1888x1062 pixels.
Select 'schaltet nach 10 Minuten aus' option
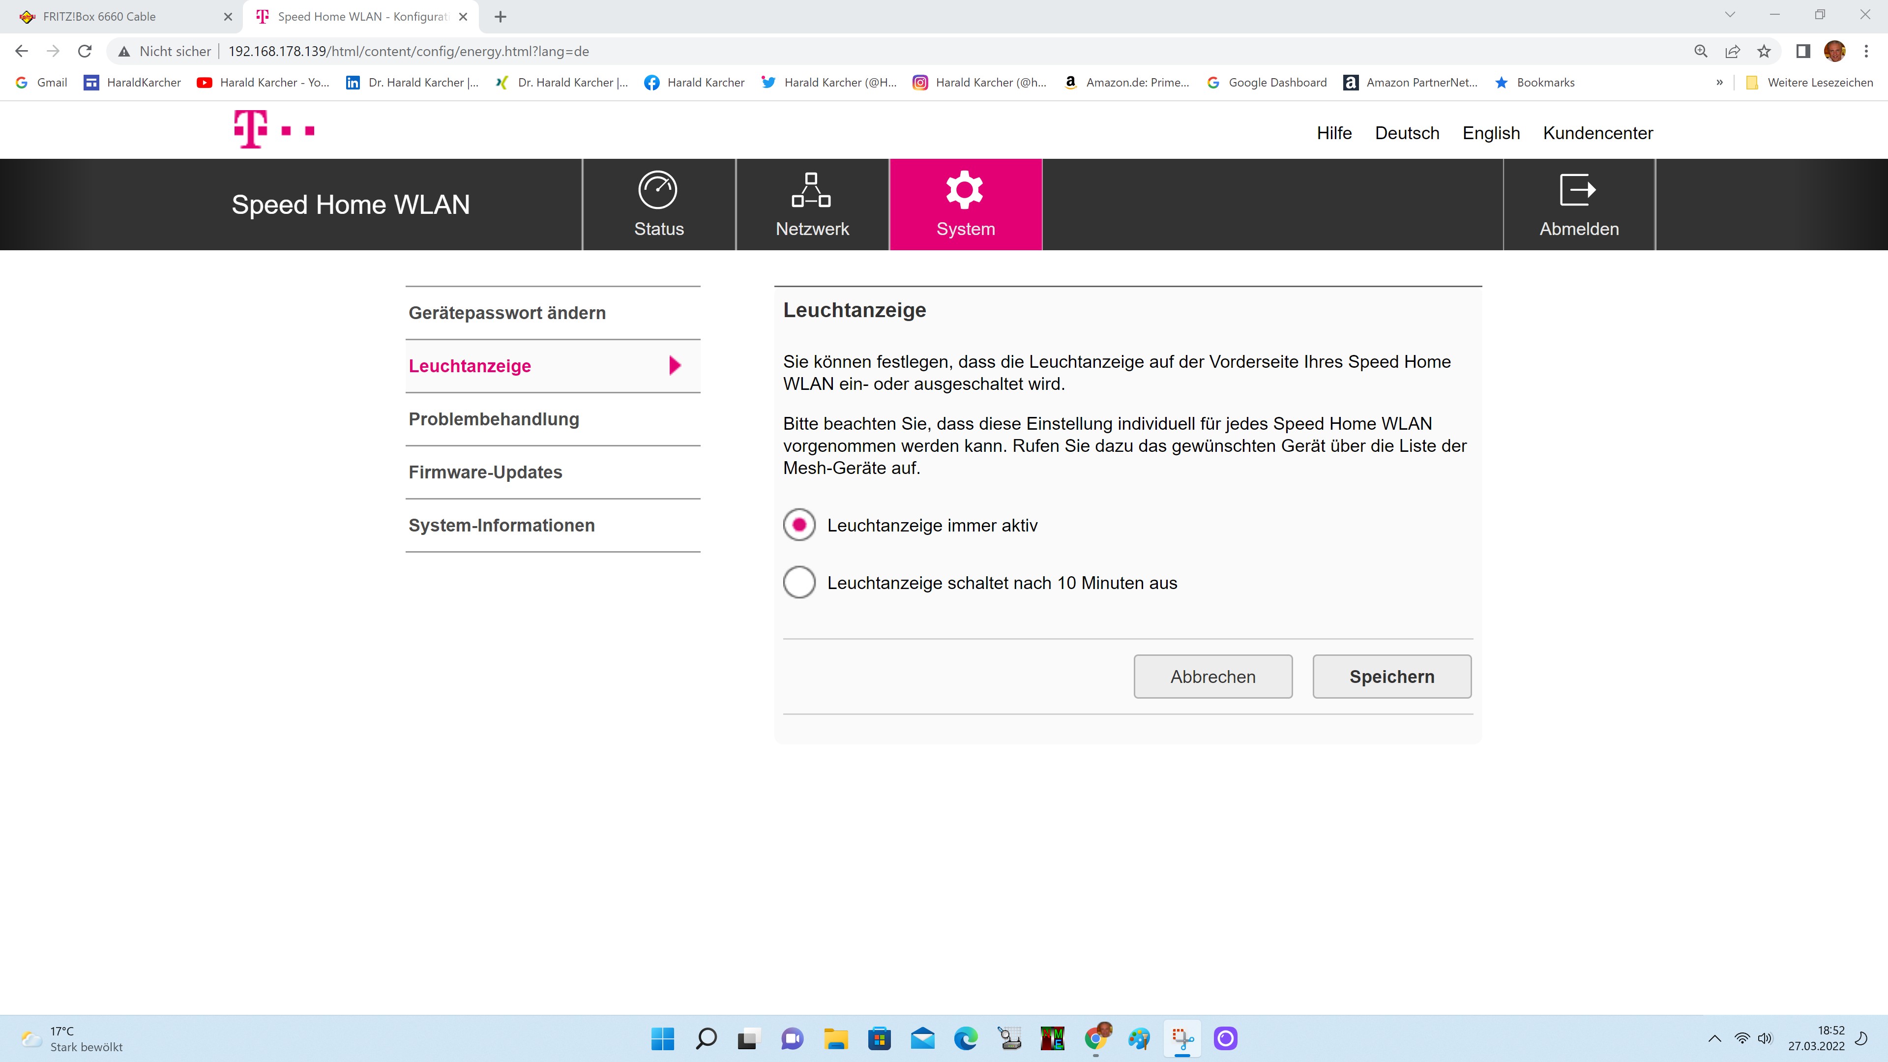[799, 583]
